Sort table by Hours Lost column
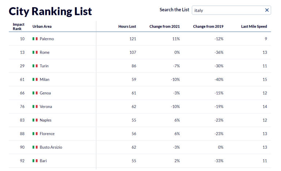281x171 pixels. [127, 27]
